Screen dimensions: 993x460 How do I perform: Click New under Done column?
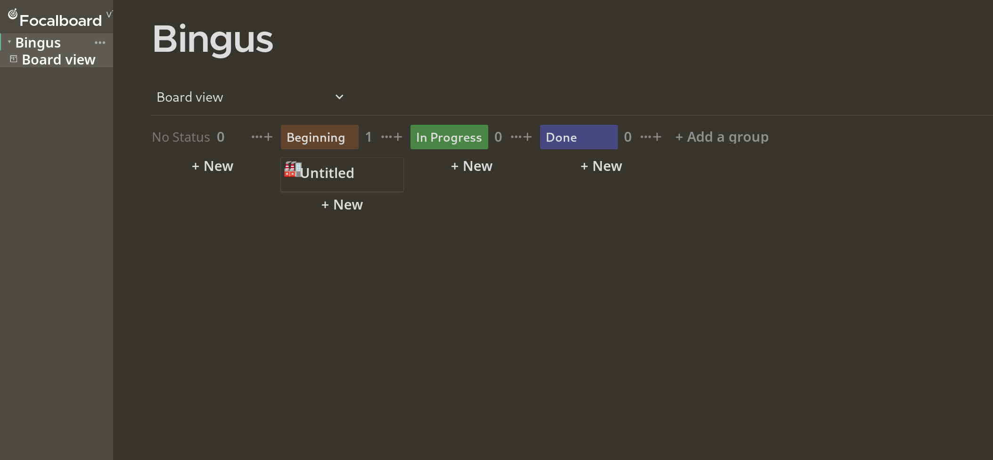(x=601, y=166)
